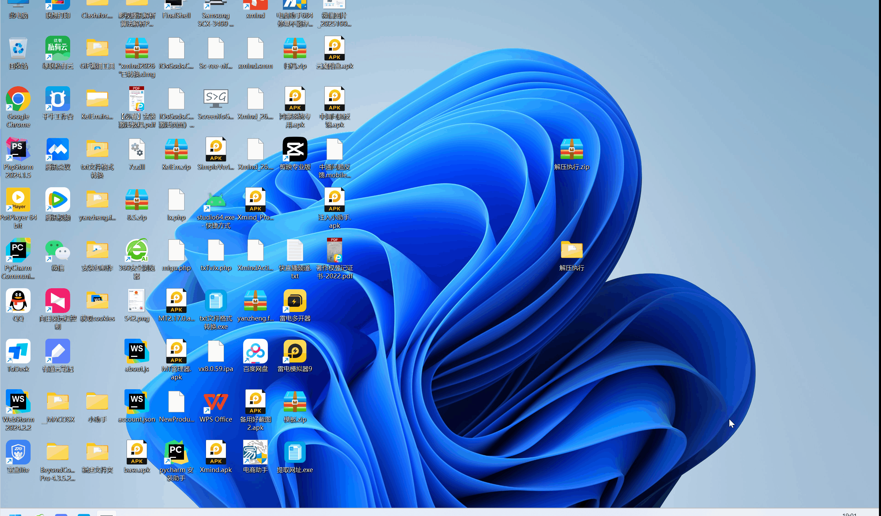Select the 雷电模拟器9 emulator icon

point(295,352)
